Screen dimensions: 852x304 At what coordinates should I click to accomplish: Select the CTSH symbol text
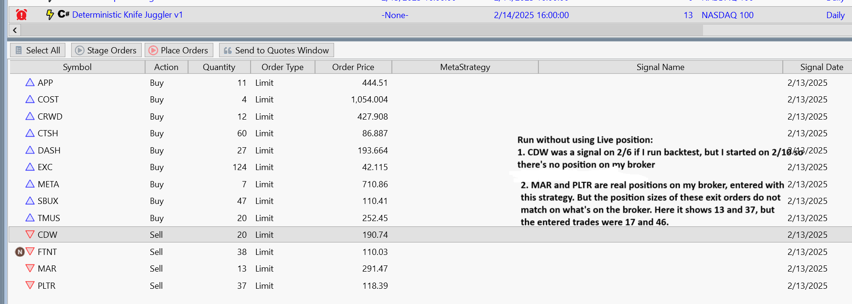tap(48, 133)
